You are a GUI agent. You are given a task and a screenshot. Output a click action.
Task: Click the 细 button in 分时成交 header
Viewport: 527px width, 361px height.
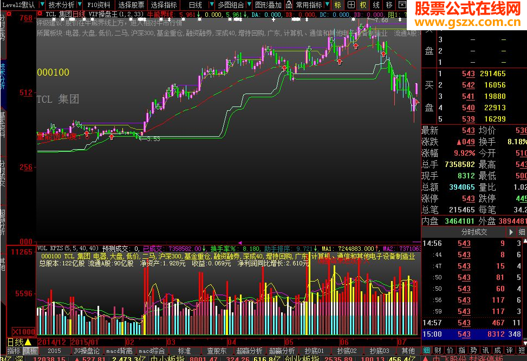click(x=522, y=232)
